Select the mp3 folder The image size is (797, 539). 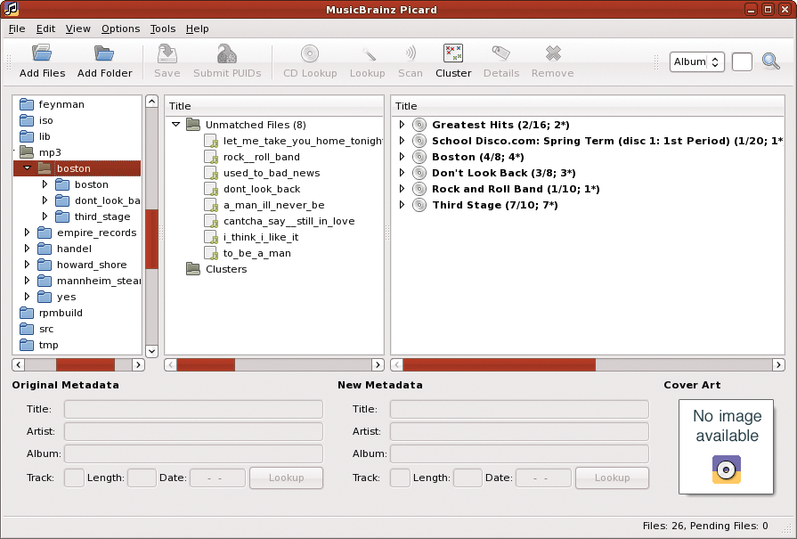[x=50, y=152]
